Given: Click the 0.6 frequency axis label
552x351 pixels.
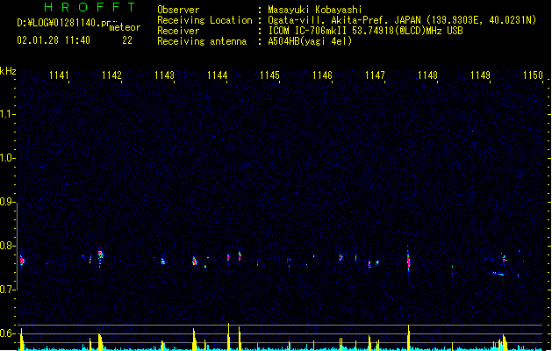Looking at the screenshot, I should (x=7, y=333).
